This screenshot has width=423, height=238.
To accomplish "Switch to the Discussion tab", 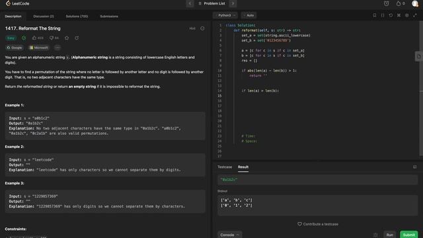I will click(x=44, y=17).
